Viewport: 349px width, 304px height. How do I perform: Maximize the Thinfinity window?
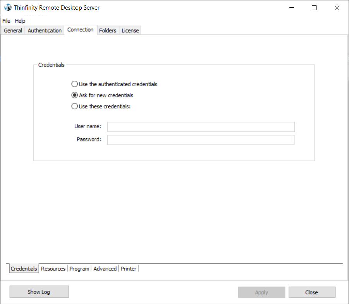314,8
